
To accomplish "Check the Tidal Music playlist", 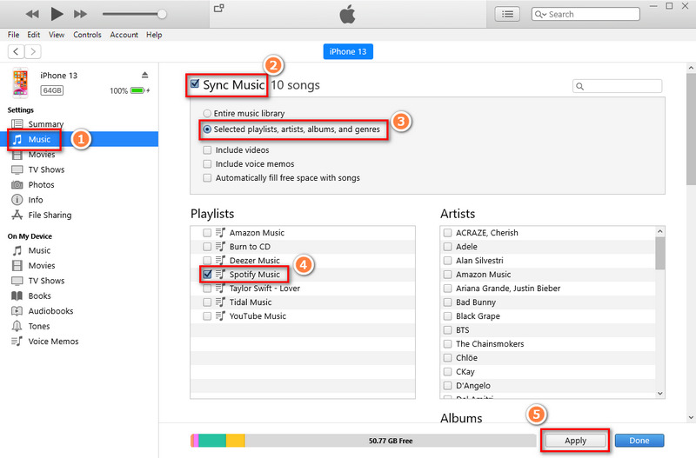I will pyautogui.click(x=207, y=302).
